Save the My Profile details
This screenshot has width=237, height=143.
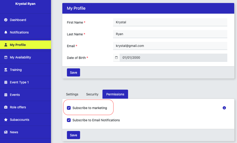point(73,73)
